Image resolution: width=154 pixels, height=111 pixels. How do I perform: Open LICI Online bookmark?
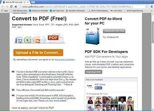click(116, 11)
